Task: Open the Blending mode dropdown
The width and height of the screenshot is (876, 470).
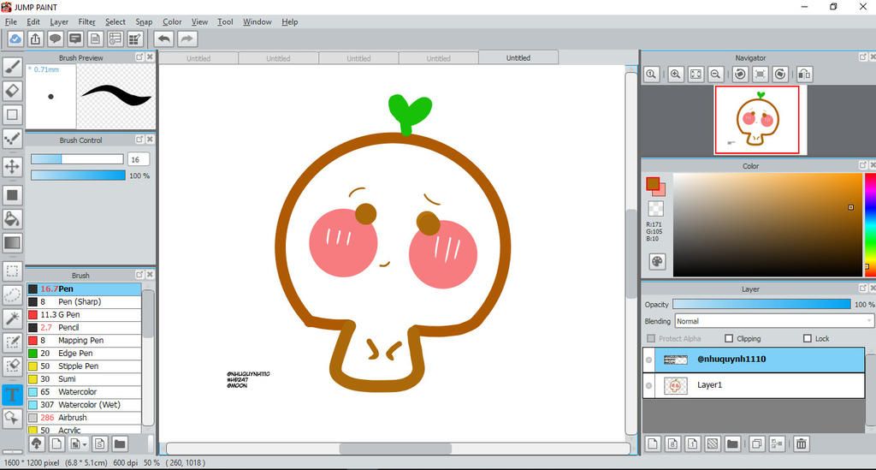Action: [773, 321]
